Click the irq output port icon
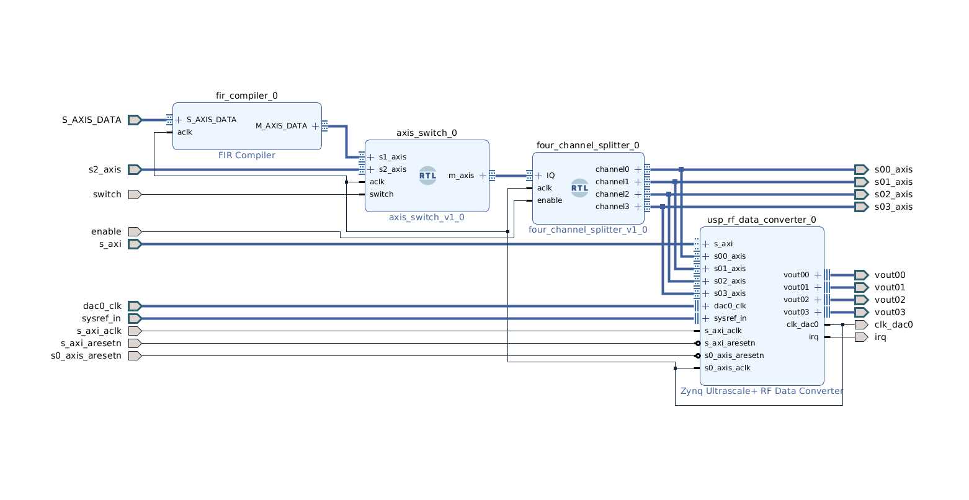 click(861, 337)
